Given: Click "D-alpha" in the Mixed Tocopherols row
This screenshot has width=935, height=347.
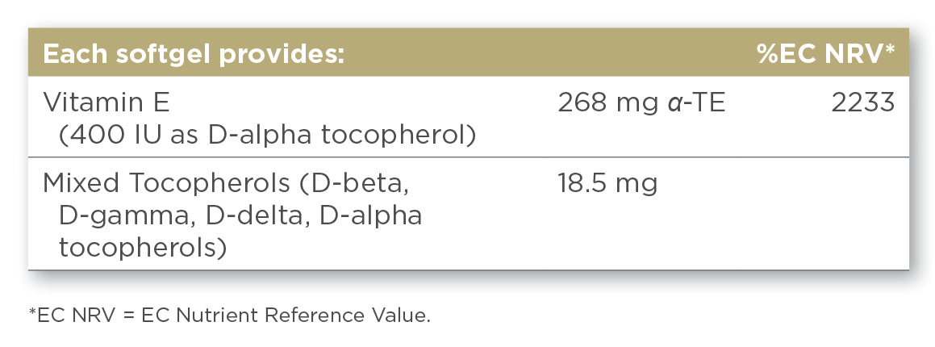Looking at the screenshot, I should [x=370, y=215].
